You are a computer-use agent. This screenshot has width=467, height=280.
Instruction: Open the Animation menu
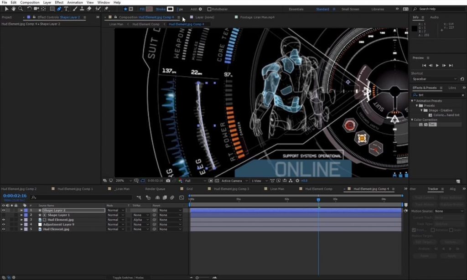pos(75,2)
